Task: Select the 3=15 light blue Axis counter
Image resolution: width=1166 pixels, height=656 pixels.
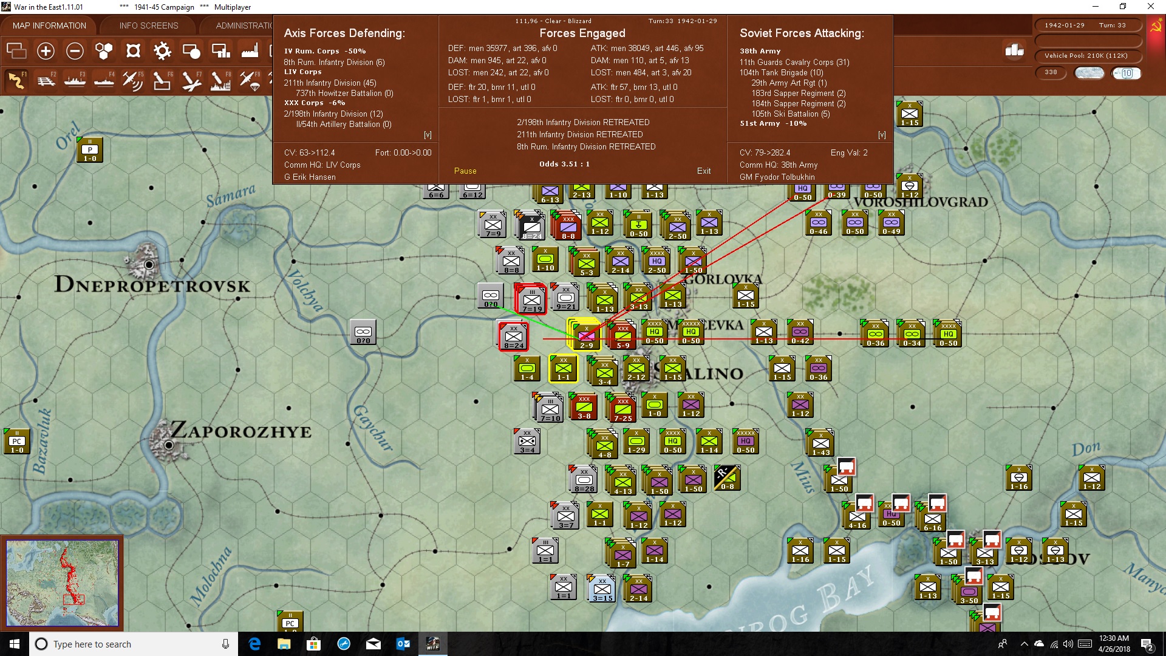Action: 602,589
